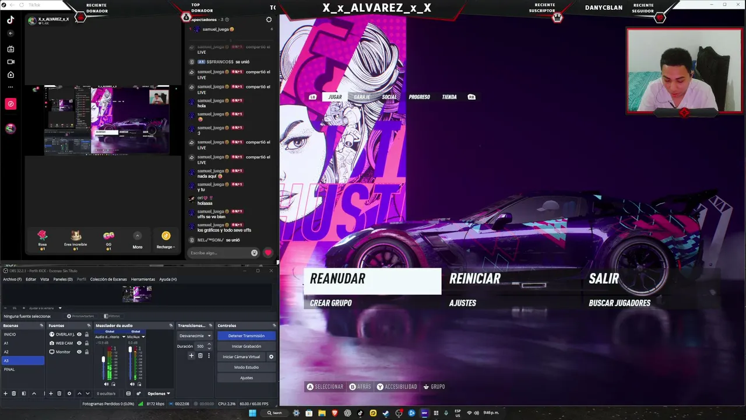Expand More gifts in TikTok
The height and width of the screenshot is (420, 746).
(138, 240)
